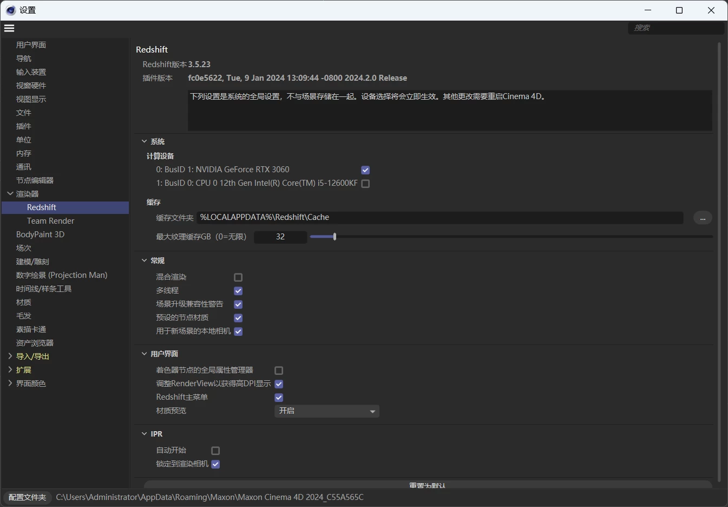Image resolution: width=728 pixels, height=507 pixels.
Task: Click the Redshift版本 3.5.23 text
Action: pyautogui.click(x=176, y=64)
